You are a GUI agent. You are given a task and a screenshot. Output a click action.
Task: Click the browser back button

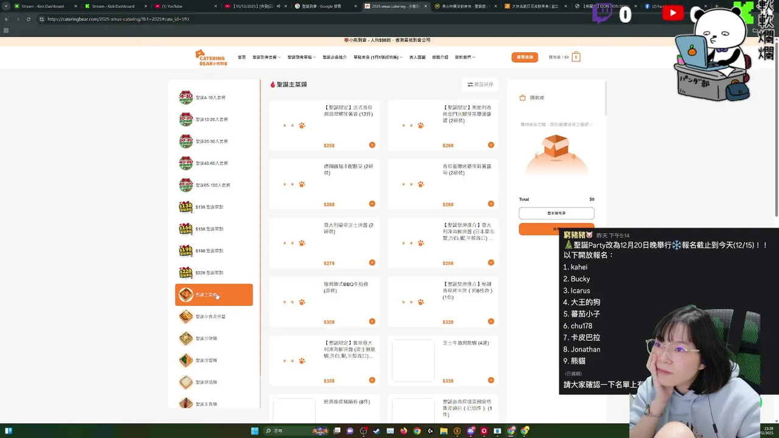click(x=6, y=19)
